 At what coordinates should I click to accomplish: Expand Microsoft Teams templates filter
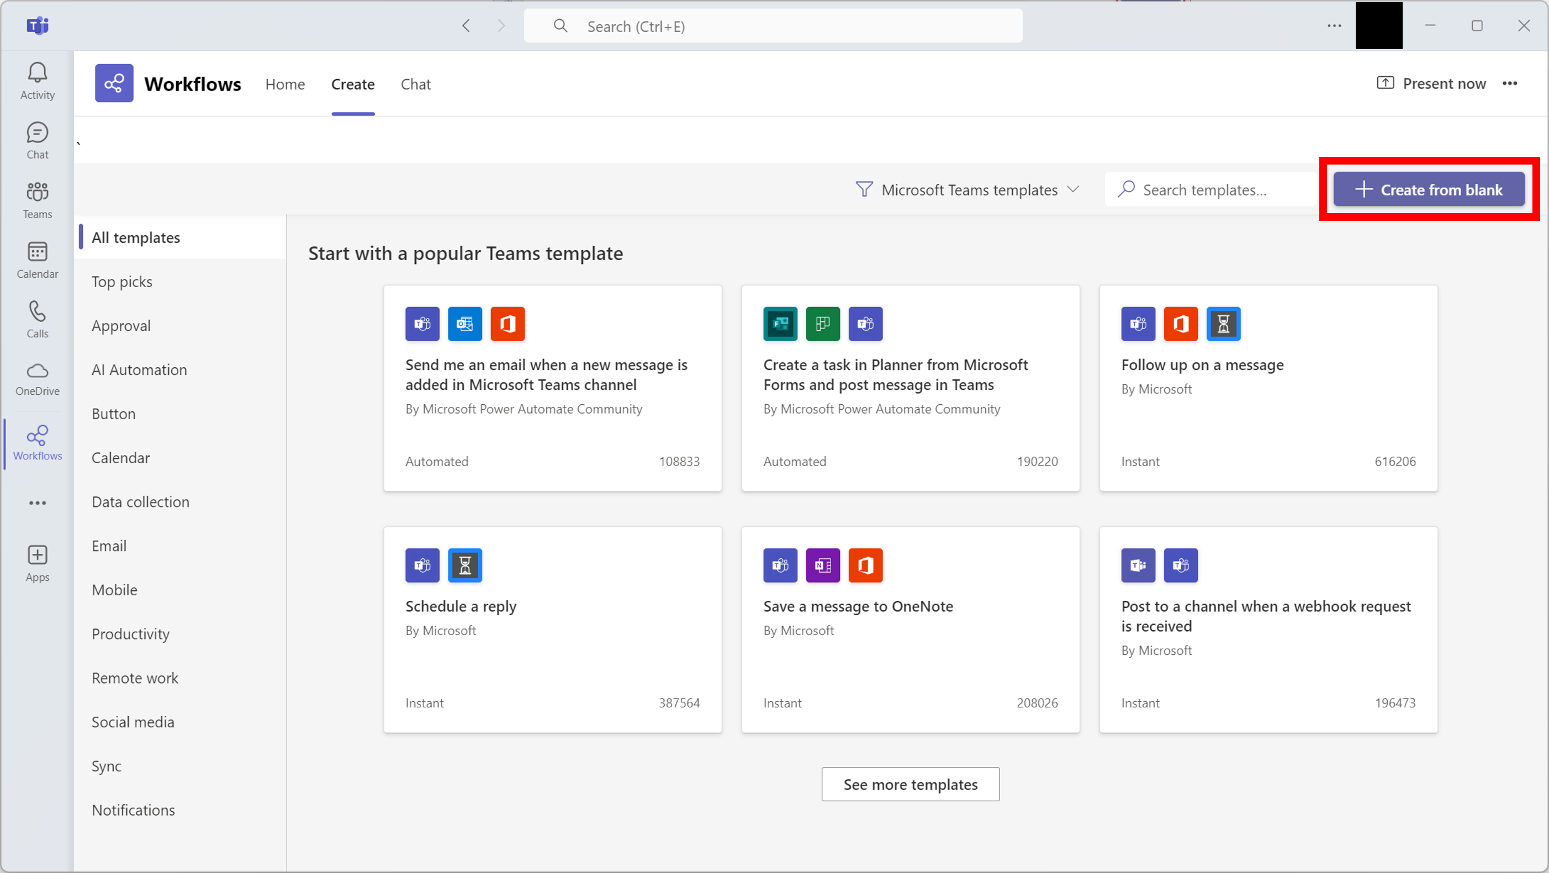968,190
